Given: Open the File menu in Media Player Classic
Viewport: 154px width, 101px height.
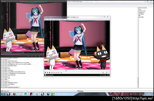Looking at the screenshot, I should coord(46,20).
